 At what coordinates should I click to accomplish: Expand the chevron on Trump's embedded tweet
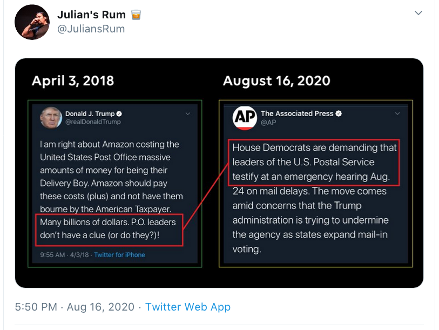pos(188,114)
